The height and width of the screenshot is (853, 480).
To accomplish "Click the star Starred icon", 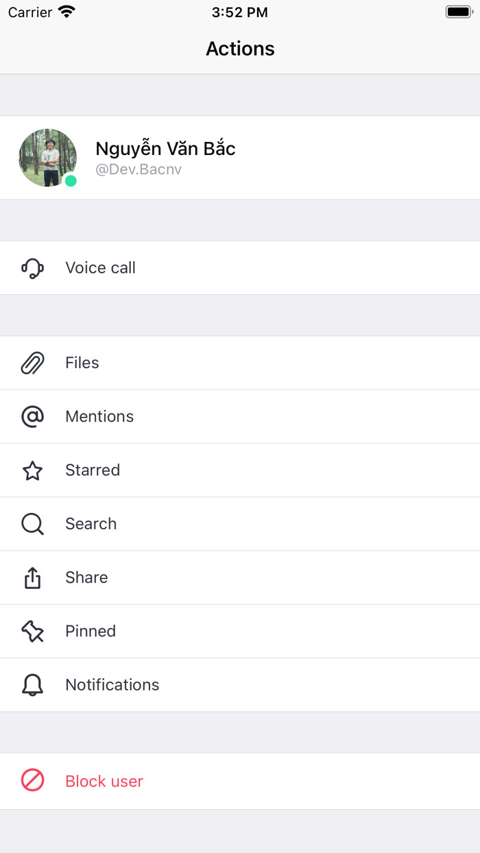I will (32, 470).
